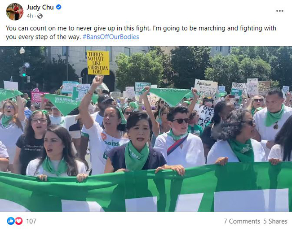The width and height of the screenshot is (292, 230).
Task: Click the large green banner in photo
Action: pos(146,188)
